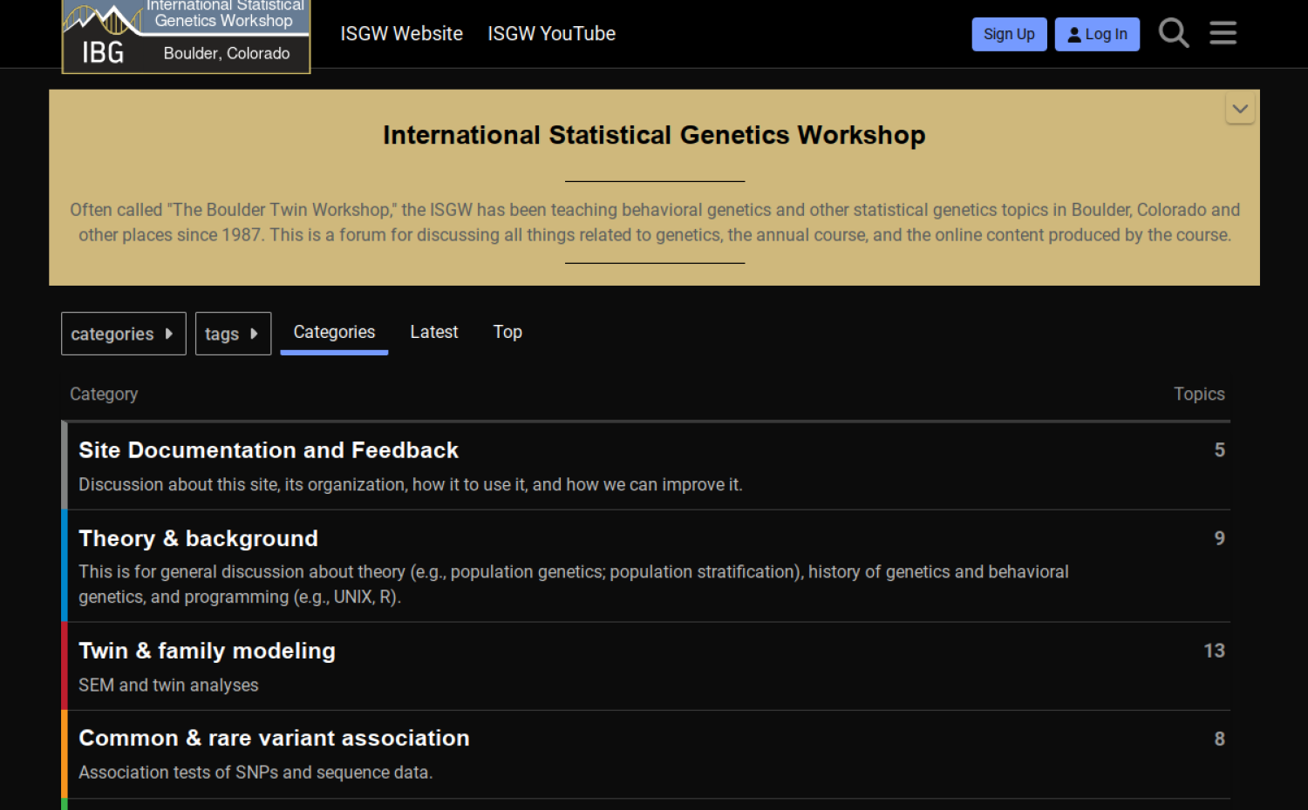
Task: Click the International Statistical Genetics Workshop heading
Action: 654,136
